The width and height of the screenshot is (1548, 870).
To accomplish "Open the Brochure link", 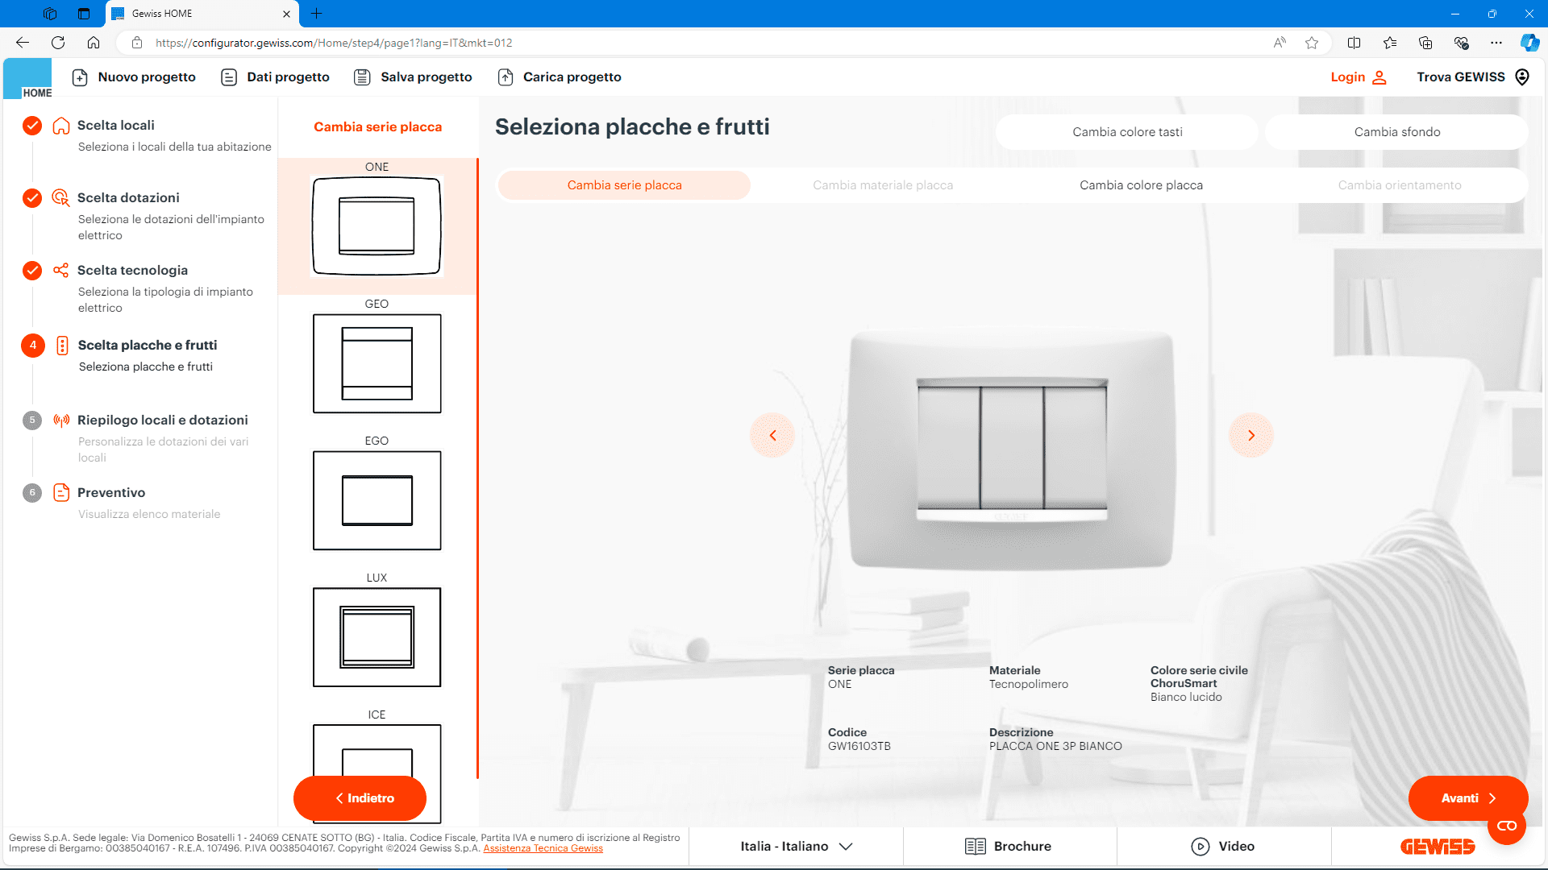I will pyautogui.click(x=1008, y=847).
